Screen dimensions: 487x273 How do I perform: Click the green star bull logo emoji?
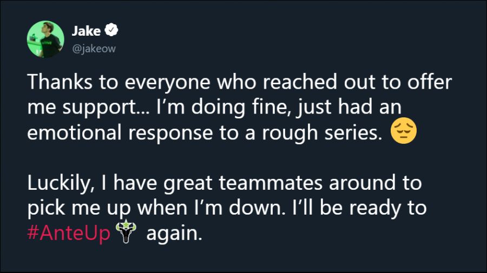tap(128, 232)
